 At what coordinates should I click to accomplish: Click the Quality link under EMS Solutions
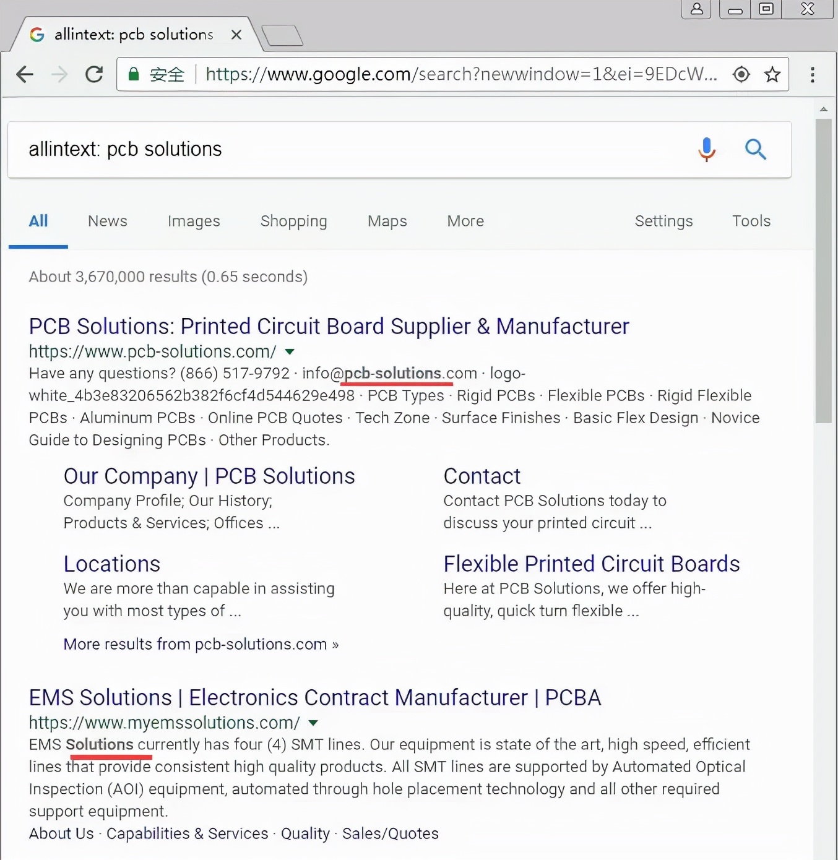click(x=305, y=833)
